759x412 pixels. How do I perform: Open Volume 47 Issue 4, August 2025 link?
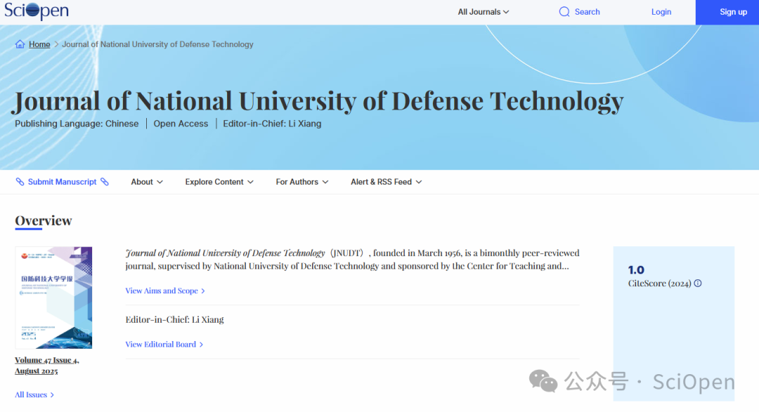(x=46, y=366)
